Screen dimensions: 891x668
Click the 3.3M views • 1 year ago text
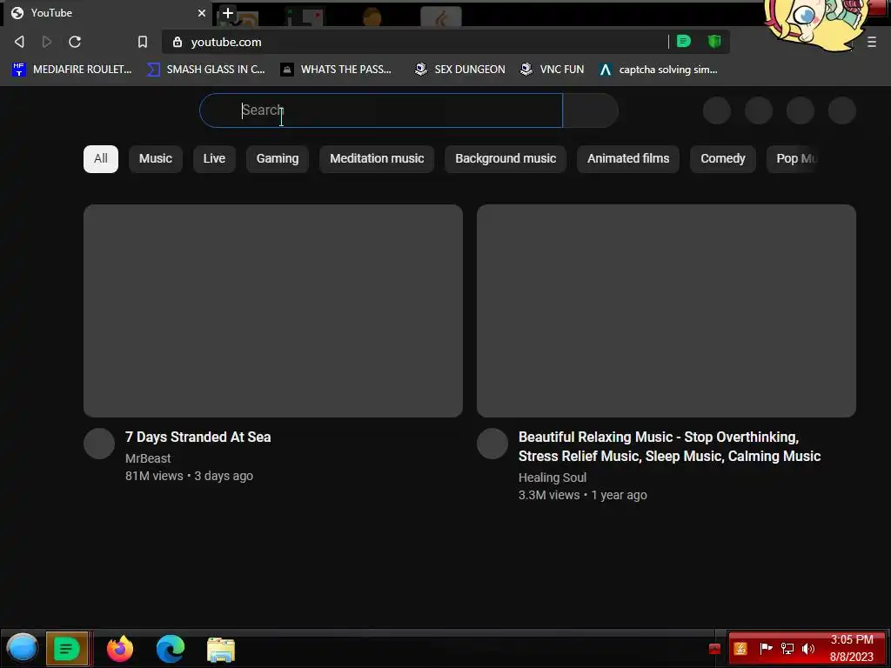[x=582, y=495]
